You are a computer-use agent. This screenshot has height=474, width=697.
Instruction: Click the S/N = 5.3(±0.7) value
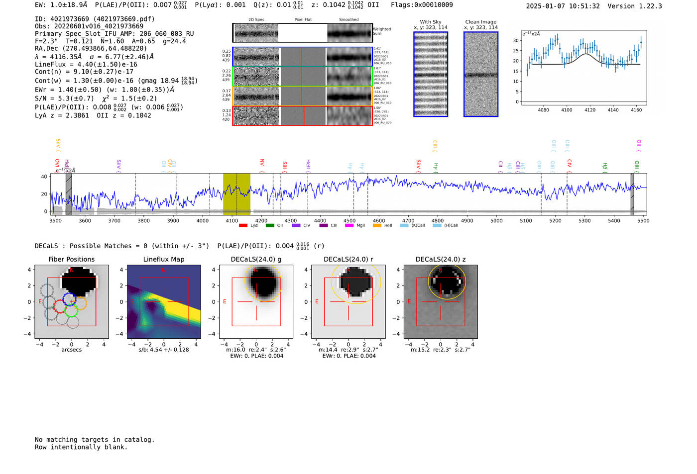64,98
